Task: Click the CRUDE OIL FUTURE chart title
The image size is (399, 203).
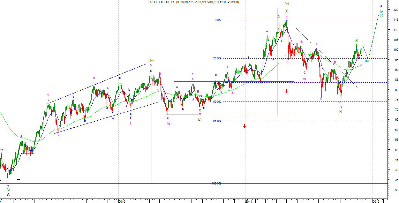Action: (x=193, y=2)
